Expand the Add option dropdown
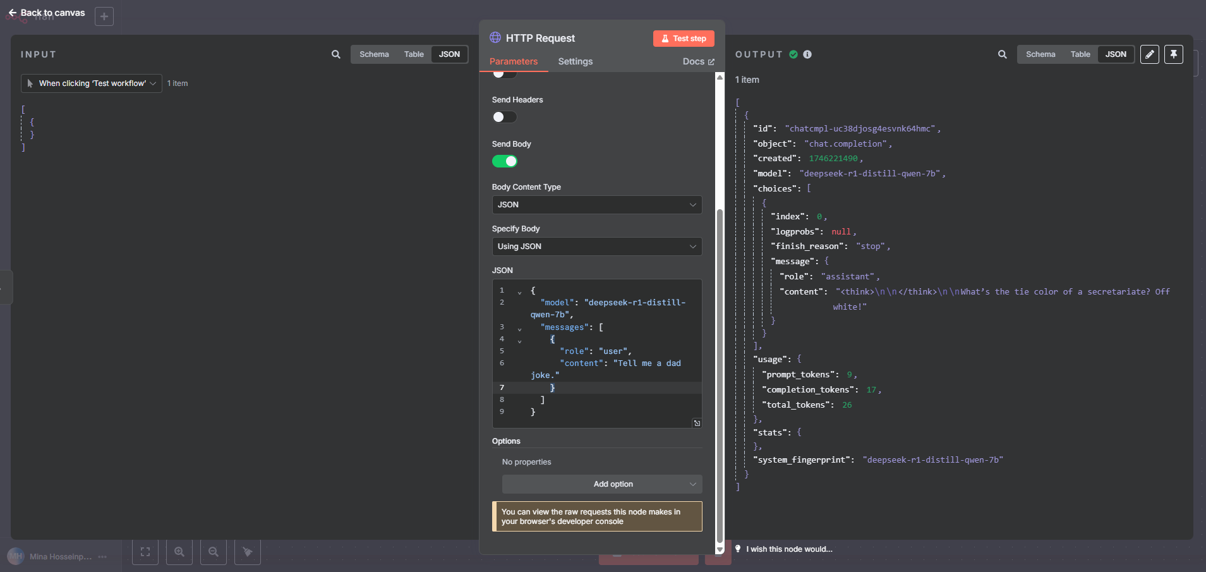Screen dimensions: 1206x572 [601, 484]
